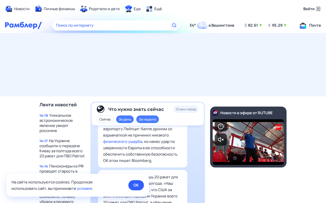Open Личные финансы via its wallet icon
The image size is (326, 203).
38,9
